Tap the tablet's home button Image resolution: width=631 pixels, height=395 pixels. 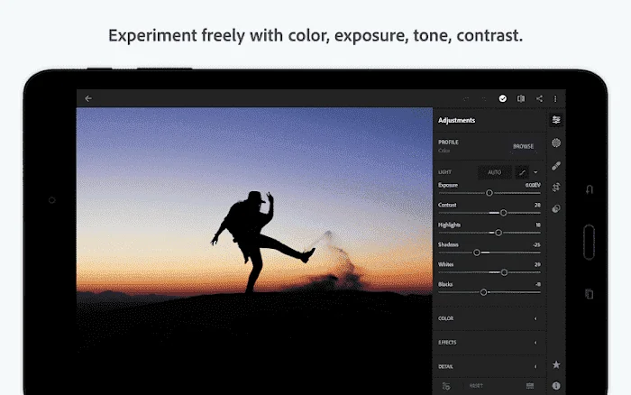589,242
